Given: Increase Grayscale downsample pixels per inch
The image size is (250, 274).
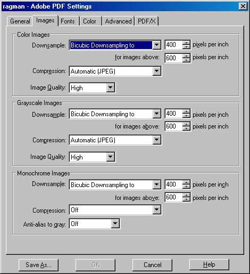Looking at the screenshot, I should pos(186,111).
